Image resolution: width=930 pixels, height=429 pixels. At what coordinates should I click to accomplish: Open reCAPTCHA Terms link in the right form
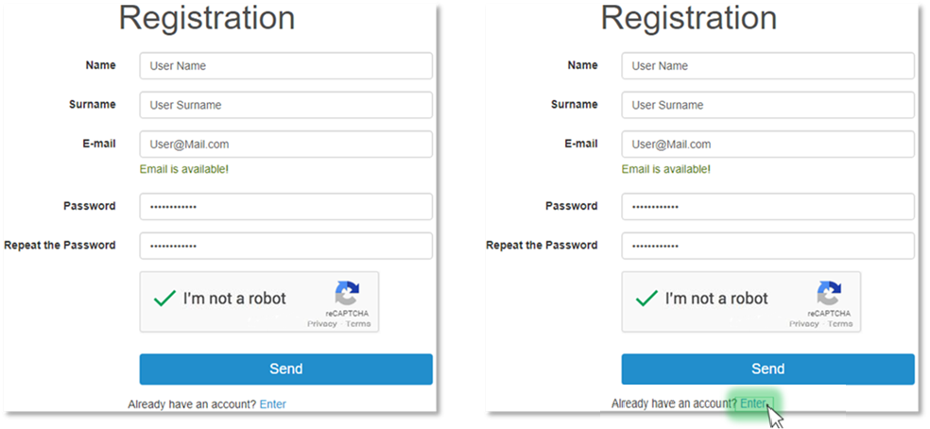click(x=840, y=324)
